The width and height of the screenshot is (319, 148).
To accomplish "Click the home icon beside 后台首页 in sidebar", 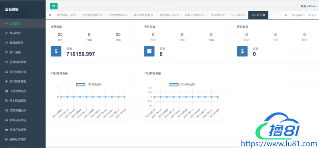I will pyautogui.click(x=6, y=24).
